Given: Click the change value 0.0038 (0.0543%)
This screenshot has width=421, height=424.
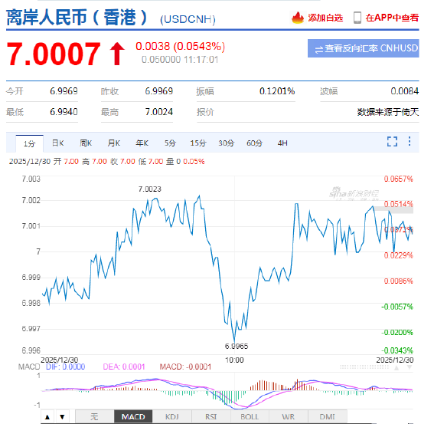Looking at the screenshot, I should click(180, 46).
